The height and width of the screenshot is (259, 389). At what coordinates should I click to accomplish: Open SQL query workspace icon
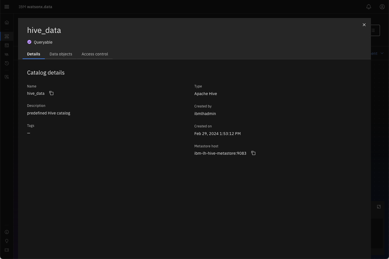pos(7,54)
